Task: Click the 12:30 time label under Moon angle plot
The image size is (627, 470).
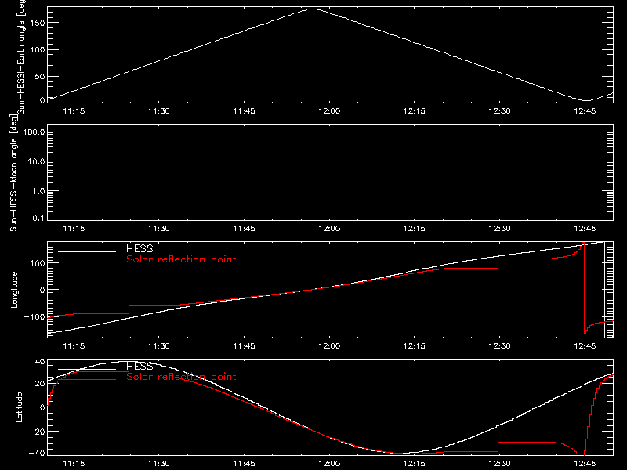Action: [499, 228]
